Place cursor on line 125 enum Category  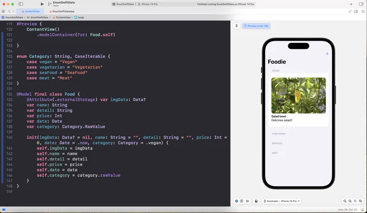(x=63, y=56)
